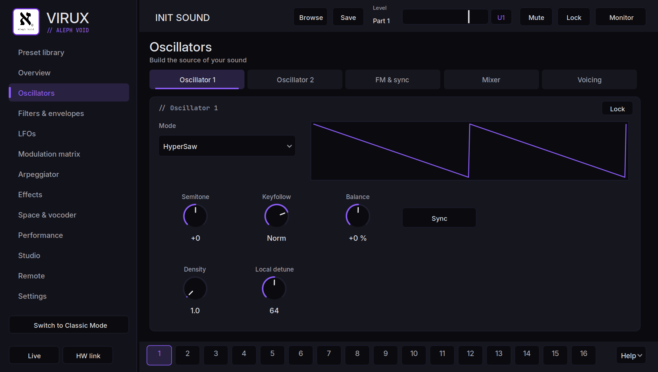Open the Effects page

(69, 194)
